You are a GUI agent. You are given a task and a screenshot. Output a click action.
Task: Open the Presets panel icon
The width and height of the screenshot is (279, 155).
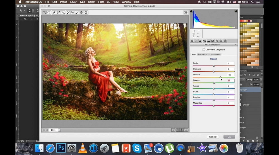pyautogui.click(x=225, y=41)
